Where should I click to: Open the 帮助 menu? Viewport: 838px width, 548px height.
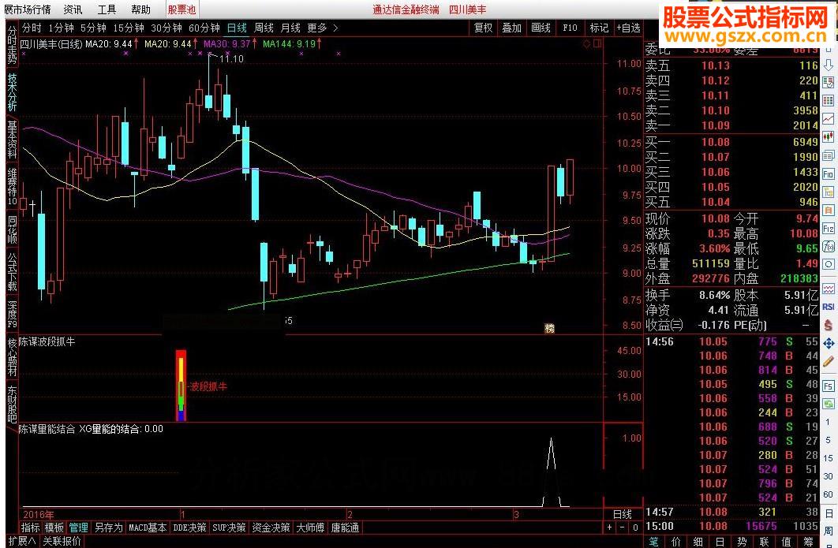point(140,9)
